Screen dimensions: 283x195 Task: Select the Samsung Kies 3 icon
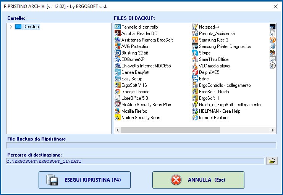pyautogui.click(x=195, y=40)
